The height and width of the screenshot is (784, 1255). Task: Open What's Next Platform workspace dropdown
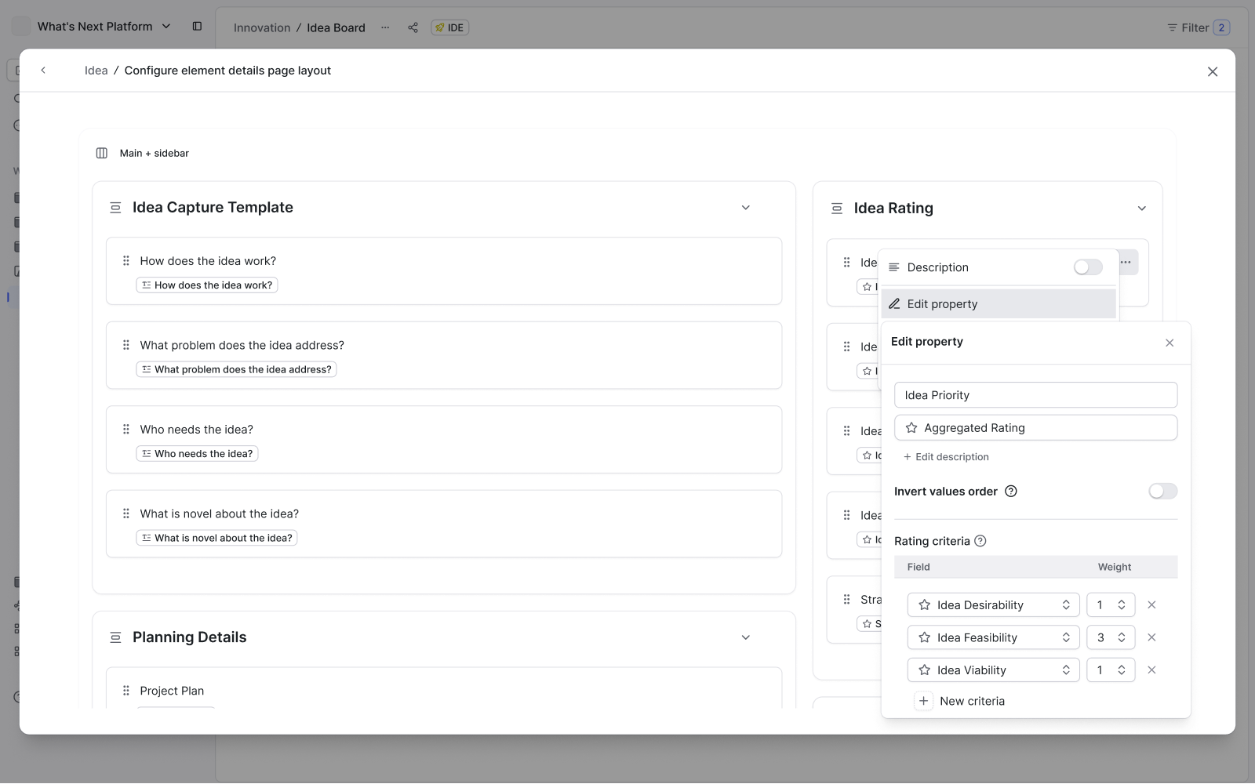click(x=104, y=26)
